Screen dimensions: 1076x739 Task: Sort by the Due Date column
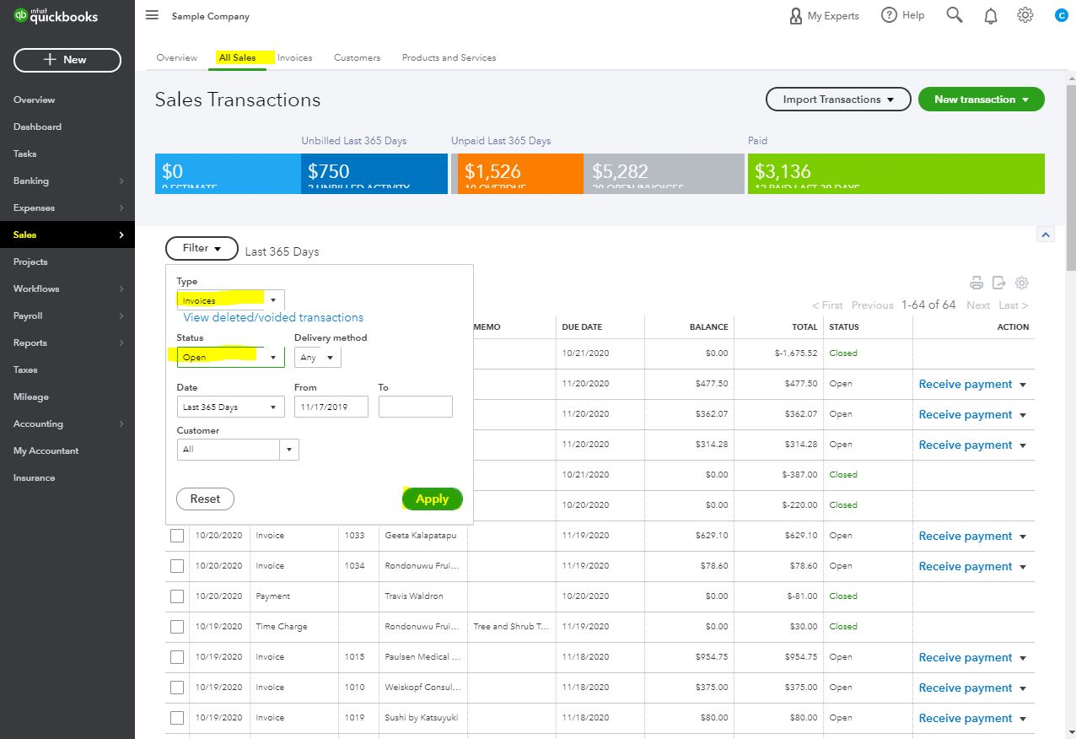(x=582, y=327)
